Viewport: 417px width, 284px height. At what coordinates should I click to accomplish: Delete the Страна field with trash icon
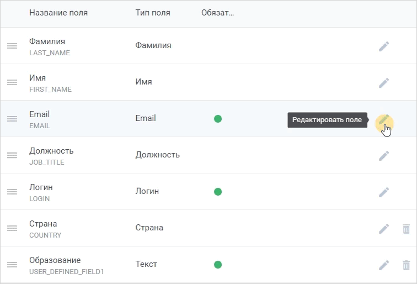pos(406,229)
